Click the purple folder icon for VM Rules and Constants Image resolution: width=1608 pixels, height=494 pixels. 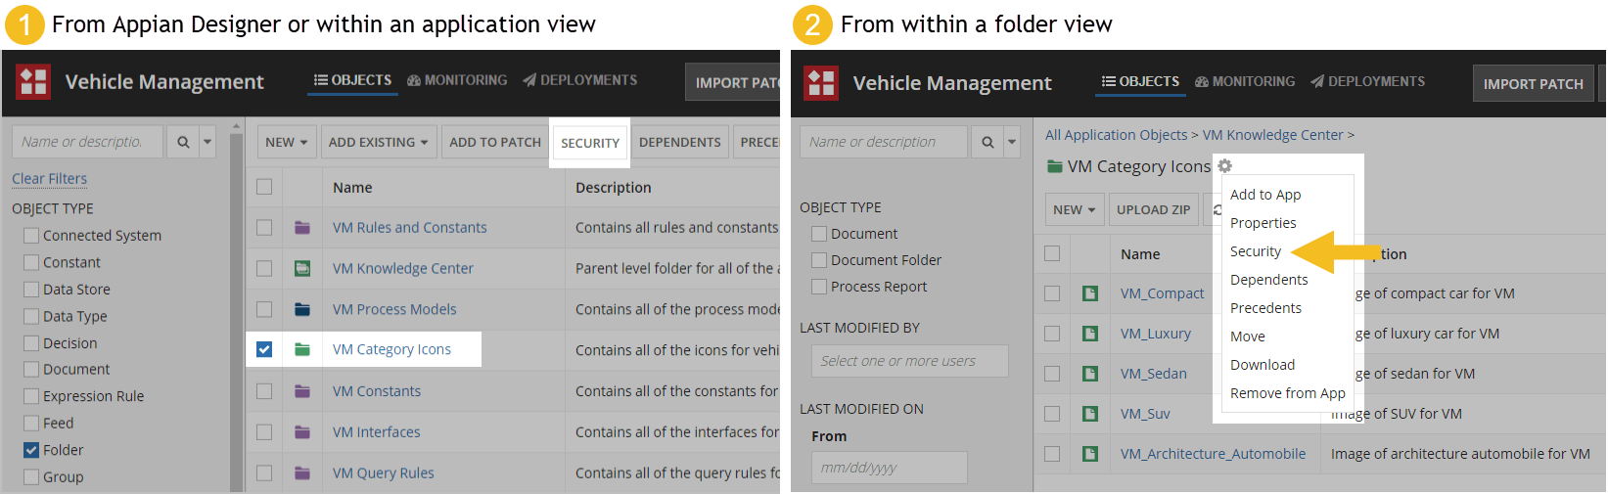302,228
